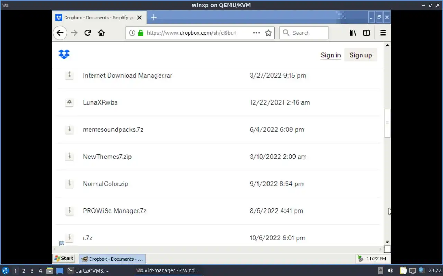Click the XP taskbar clock 11:22 PM
Viewport: 443px width, 276px height.
click(x=376, y=259)
